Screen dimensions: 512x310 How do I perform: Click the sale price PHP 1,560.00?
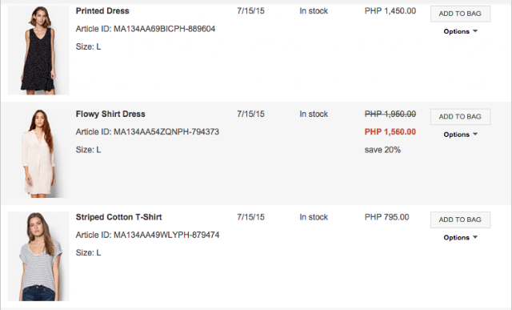[x=390, y=132]
